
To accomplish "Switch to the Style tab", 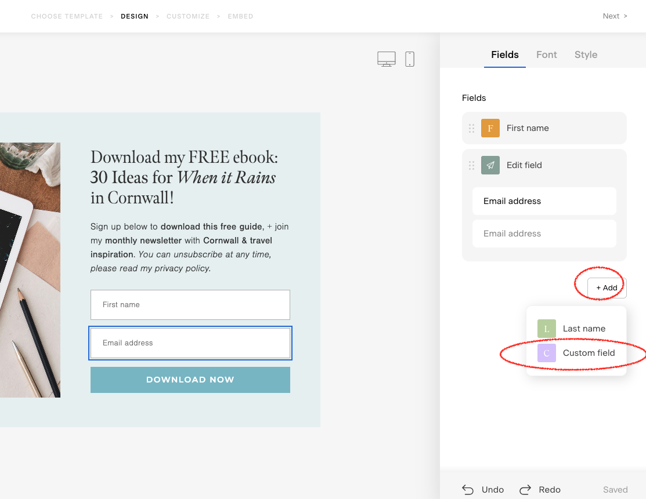I will pos(586,54).
